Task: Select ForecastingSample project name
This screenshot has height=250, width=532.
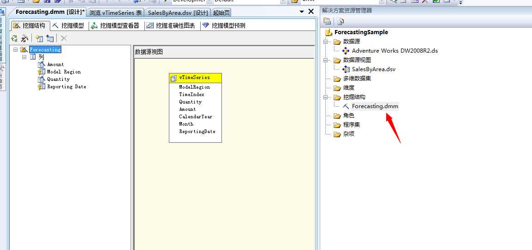Action: coord(361,32)
